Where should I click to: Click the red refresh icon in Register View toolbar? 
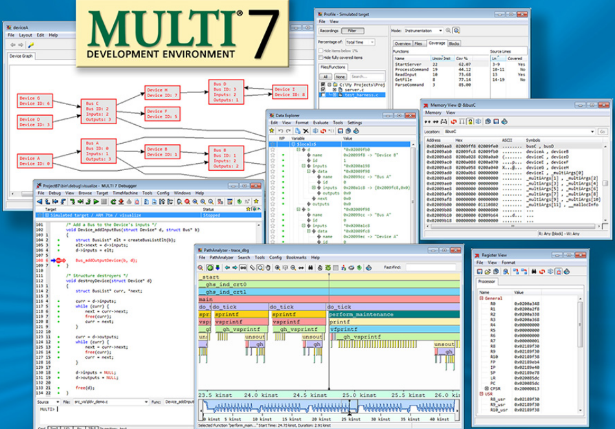coord(542,271)
